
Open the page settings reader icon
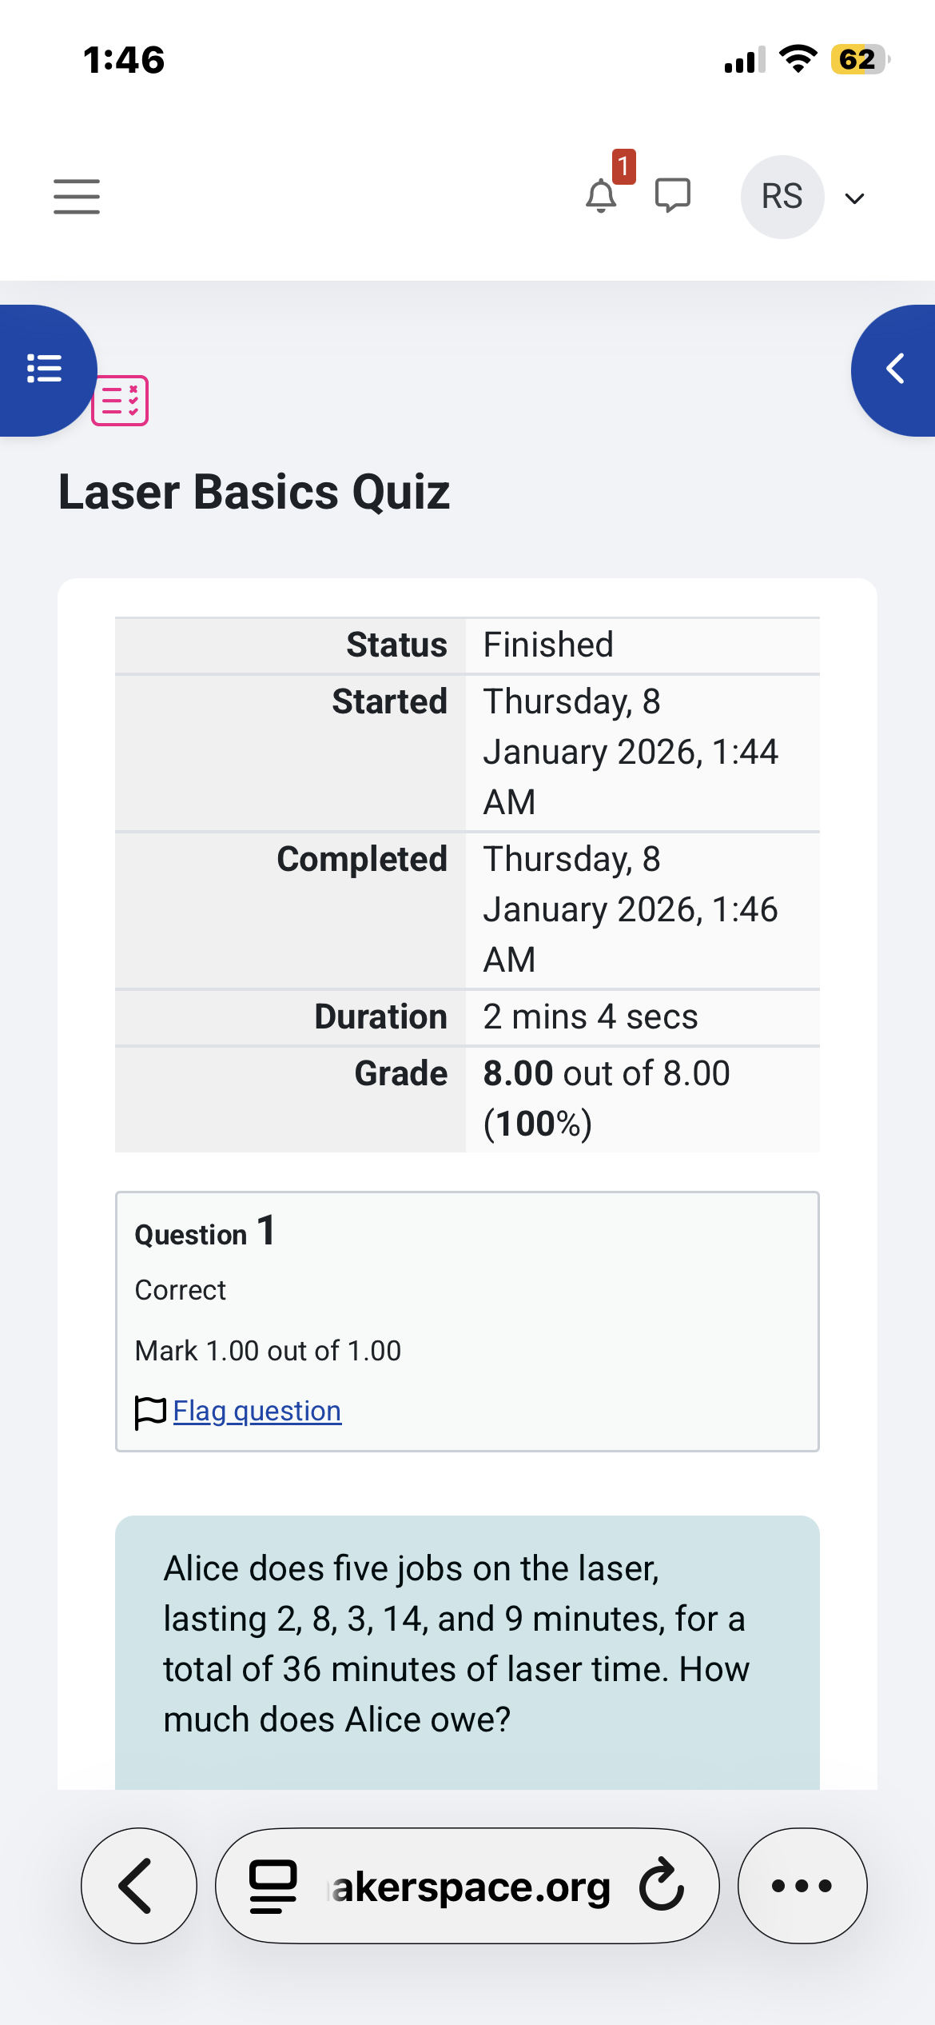pyautogui.click(x=273, y=1887)
